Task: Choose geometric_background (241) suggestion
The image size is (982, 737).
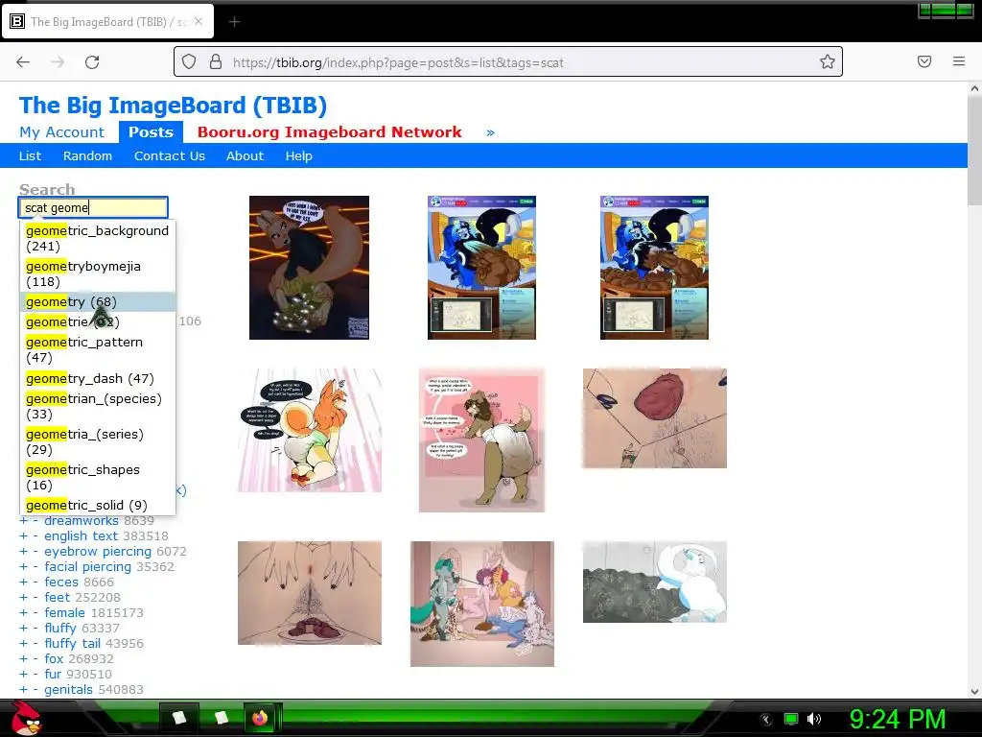Action: point(98,238)
